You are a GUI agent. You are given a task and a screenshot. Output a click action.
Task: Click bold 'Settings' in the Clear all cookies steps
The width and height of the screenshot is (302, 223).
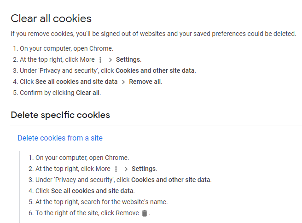(x=128, y=59)
